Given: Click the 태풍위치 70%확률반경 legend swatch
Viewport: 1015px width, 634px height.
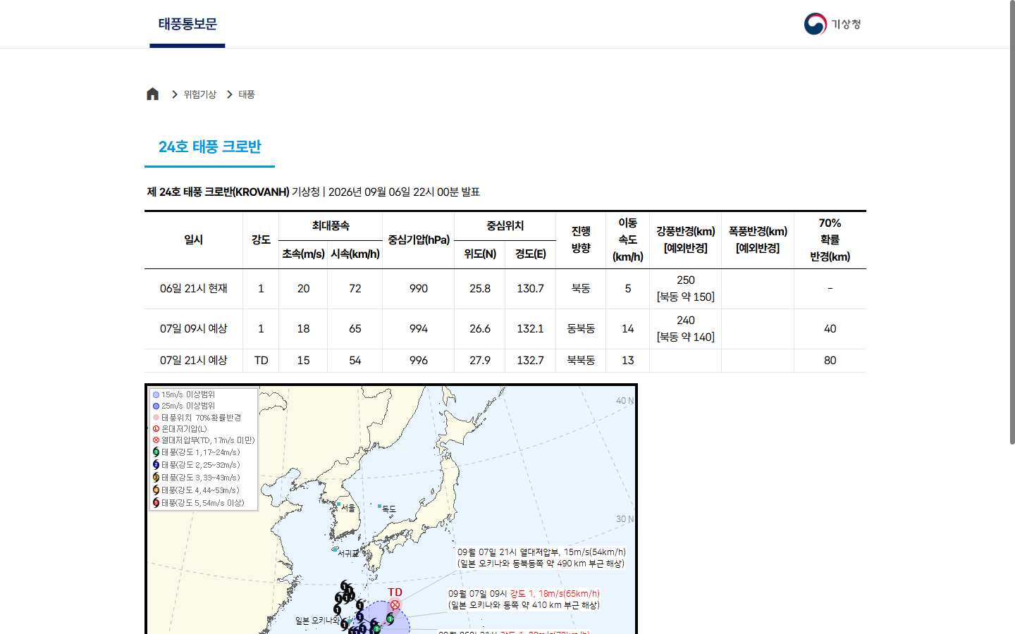Looking at the screenshot, I should pyautogui.click(x=156, y=418).
